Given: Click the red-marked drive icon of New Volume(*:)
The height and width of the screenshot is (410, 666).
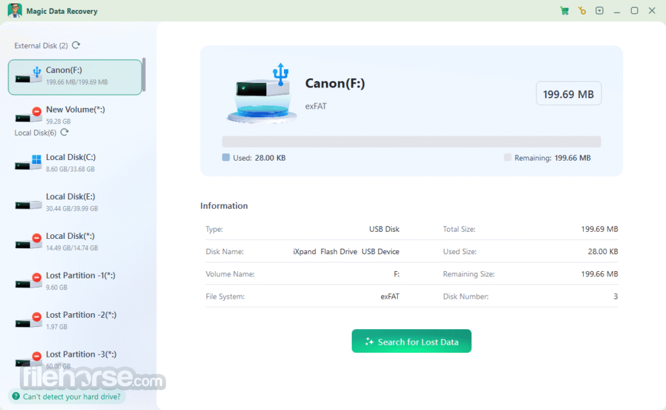Looking at the screenshot, I should pyautogui.click(x=28, y=115).
